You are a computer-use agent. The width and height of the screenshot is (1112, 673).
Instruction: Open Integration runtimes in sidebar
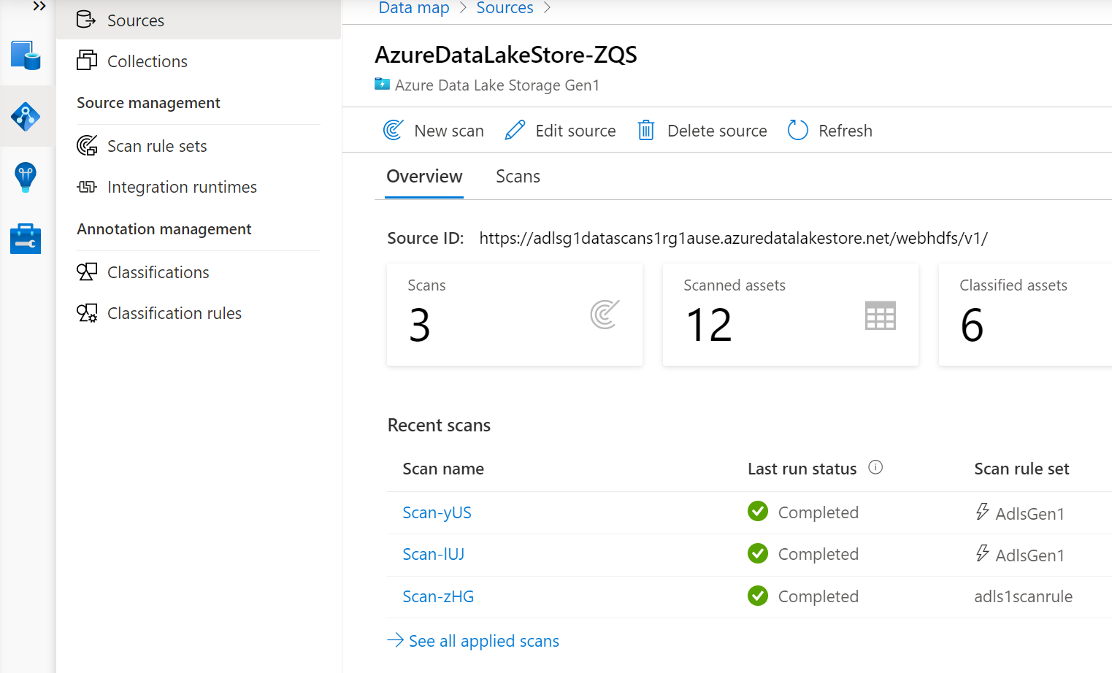click(182, 188)
